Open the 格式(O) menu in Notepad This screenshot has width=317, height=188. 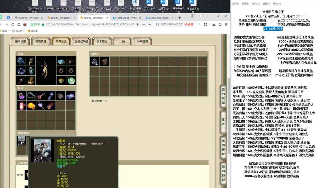[x=256, y=4]
